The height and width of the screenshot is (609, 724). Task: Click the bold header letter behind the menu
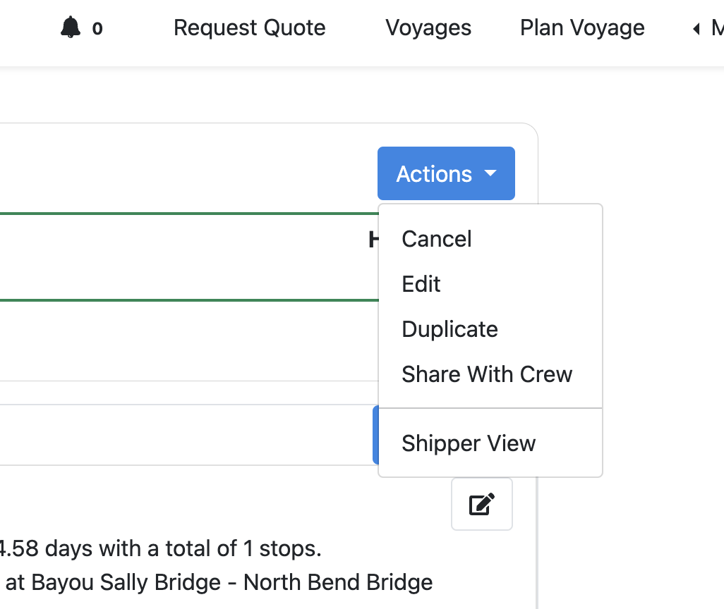(x=373, y=240)
